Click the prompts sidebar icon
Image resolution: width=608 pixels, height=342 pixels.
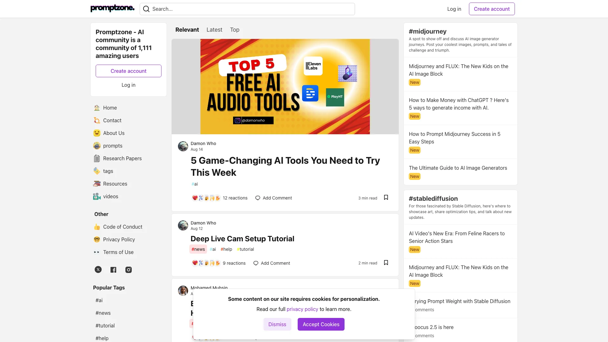[97, 146]
